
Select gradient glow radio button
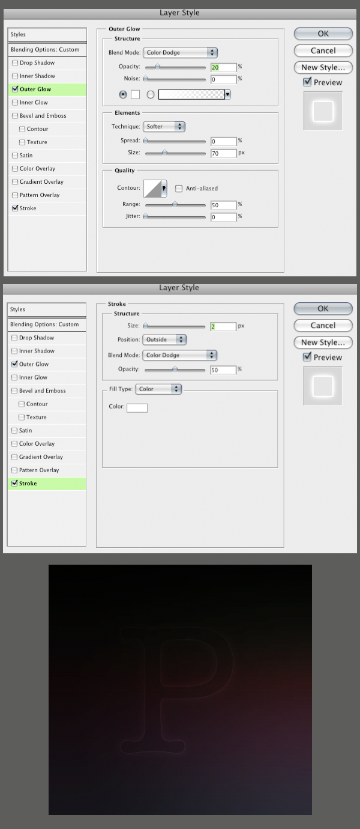pyautogui.click(x=151, y=94)
